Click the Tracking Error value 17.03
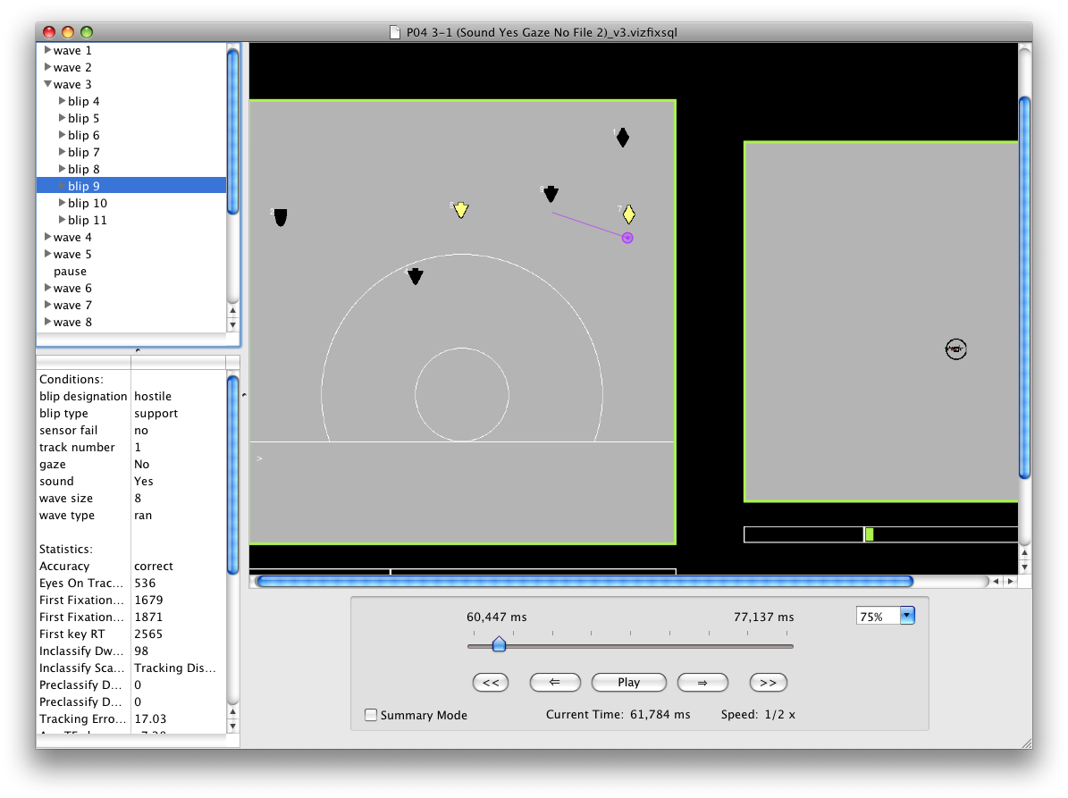 click(x=150, y=719)
